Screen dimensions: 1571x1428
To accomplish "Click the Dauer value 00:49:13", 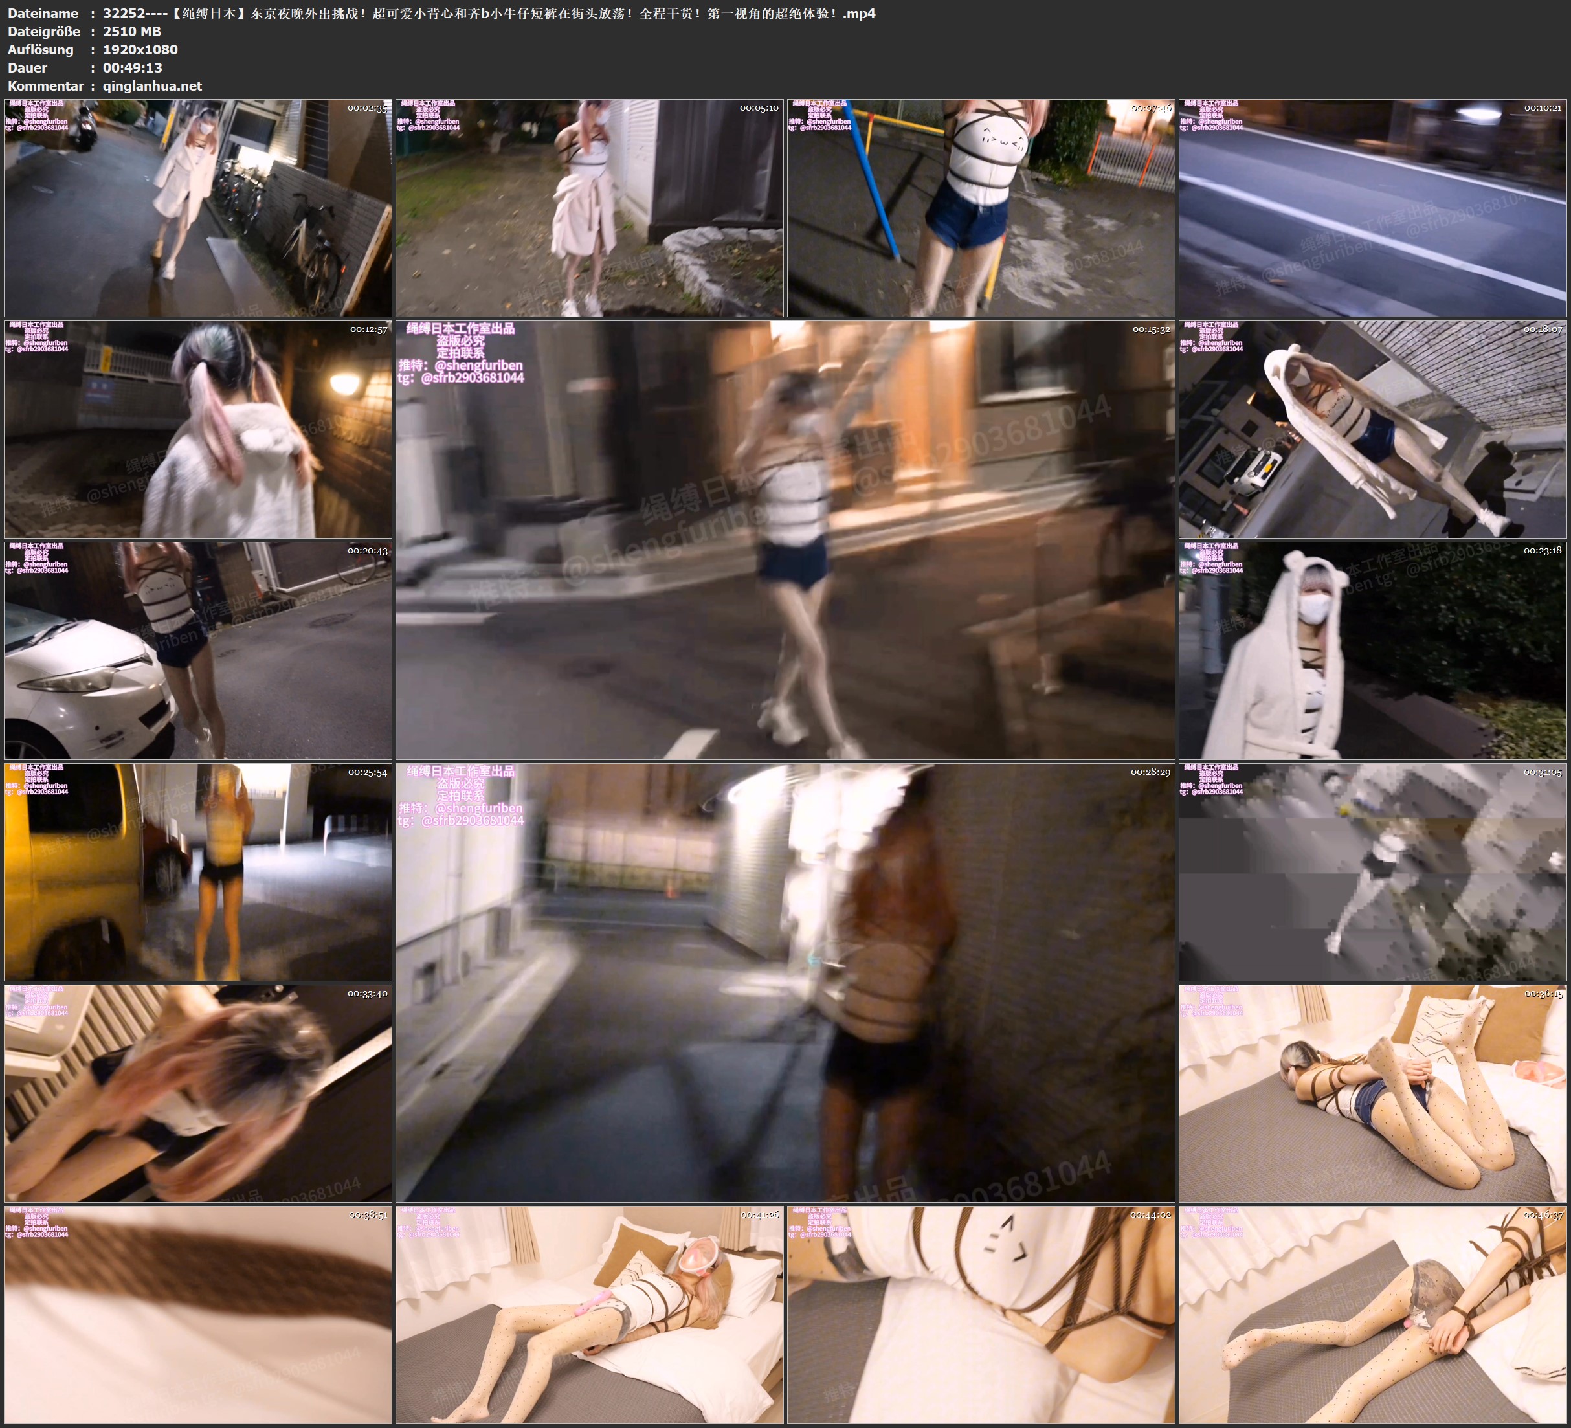I will (x=133, y=68).
